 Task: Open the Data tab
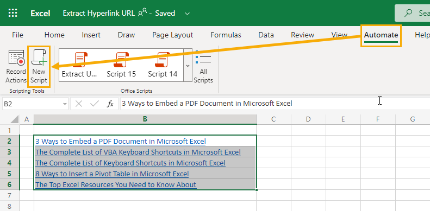click(x=266, y=35)
